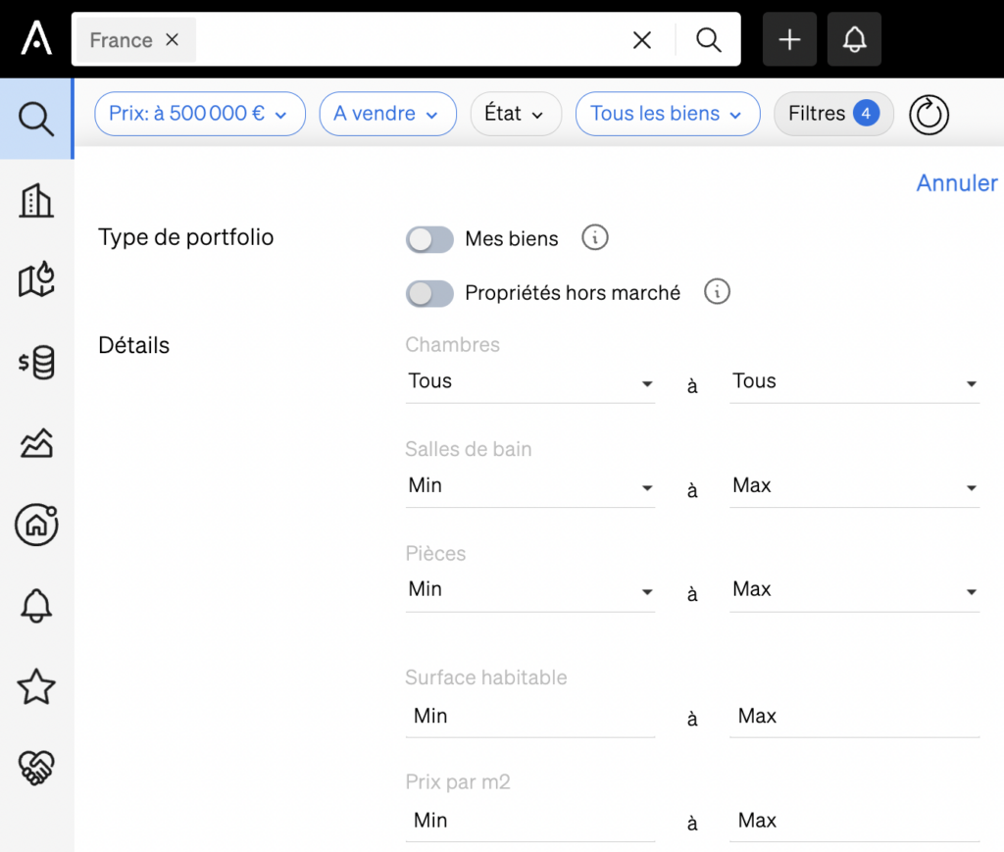Screen dimensions: 1004x852
Task: Toggle Propriétés hors marché switch
Action: (429, 293)
